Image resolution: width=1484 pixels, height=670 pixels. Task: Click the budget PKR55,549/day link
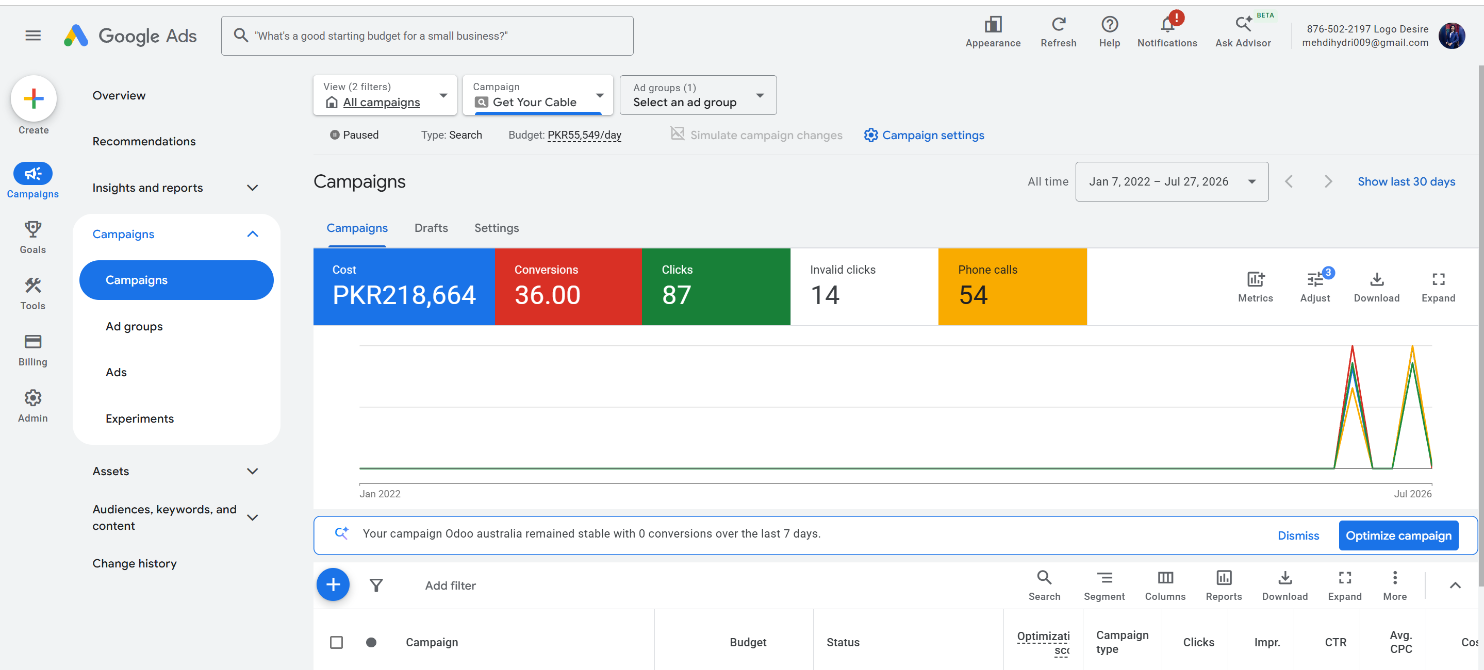point(584,135)
